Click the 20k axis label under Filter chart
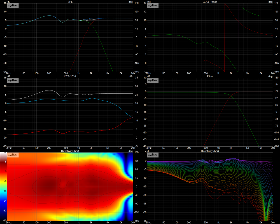280x224 pixels. click(273, 147)
